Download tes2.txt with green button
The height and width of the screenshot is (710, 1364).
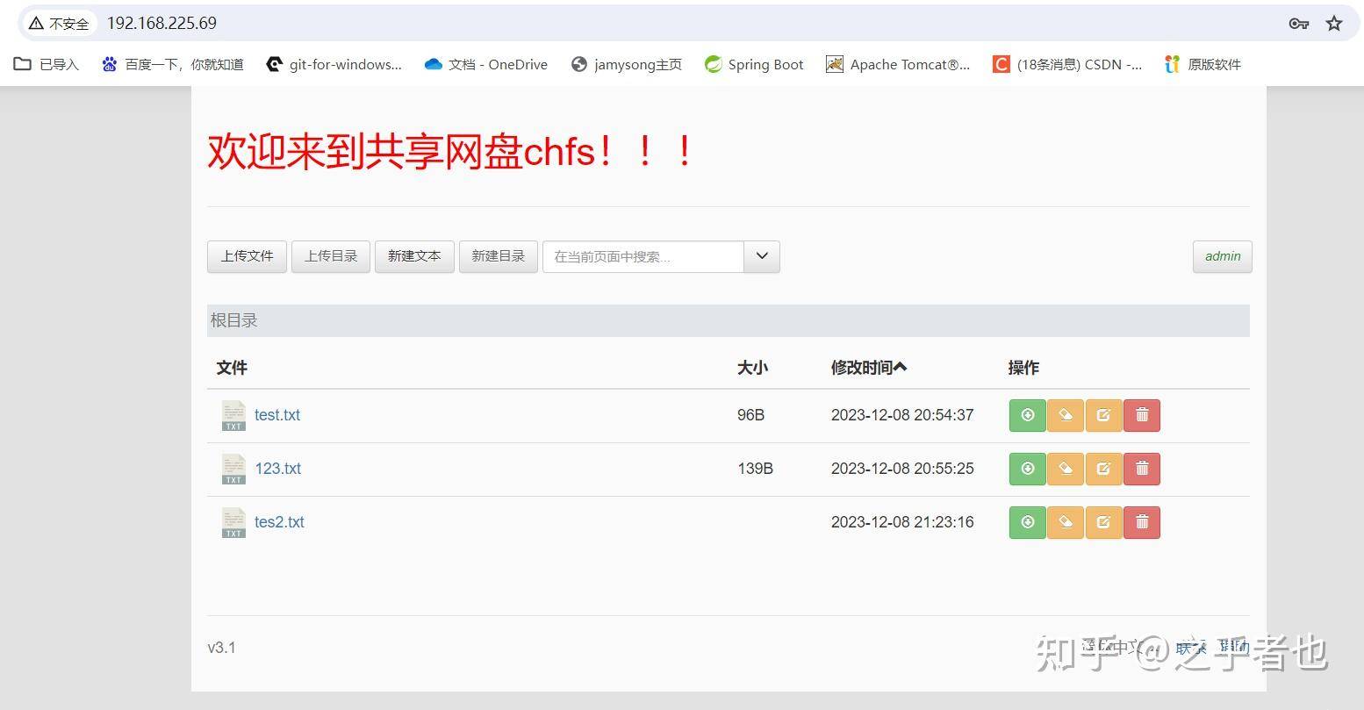coord(1028,522)
